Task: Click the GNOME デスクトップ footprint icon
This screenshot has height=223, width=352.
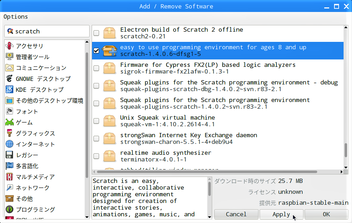Action: point(9,78)
